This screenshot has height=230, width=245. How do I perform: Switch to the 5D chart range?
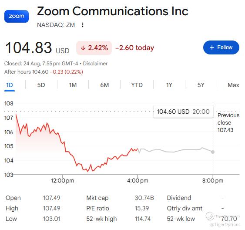pyautogui.click(x=41, y=85)
